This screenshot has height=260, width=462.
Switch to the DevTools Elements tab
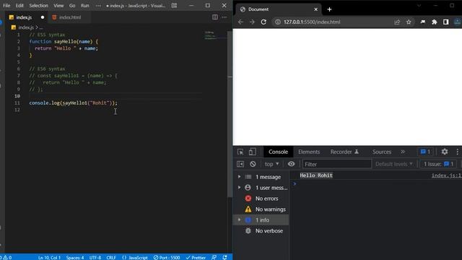click(309, 152)
